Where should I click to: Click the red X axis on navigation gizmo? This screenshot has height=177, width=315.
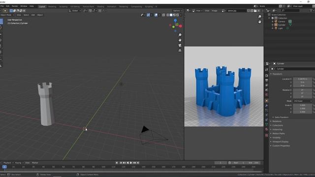[x=181, y=26]
